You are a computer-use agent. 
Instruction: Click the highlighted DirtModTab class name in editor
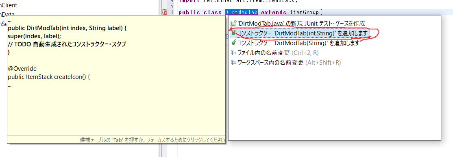click(x=242, y=12)
